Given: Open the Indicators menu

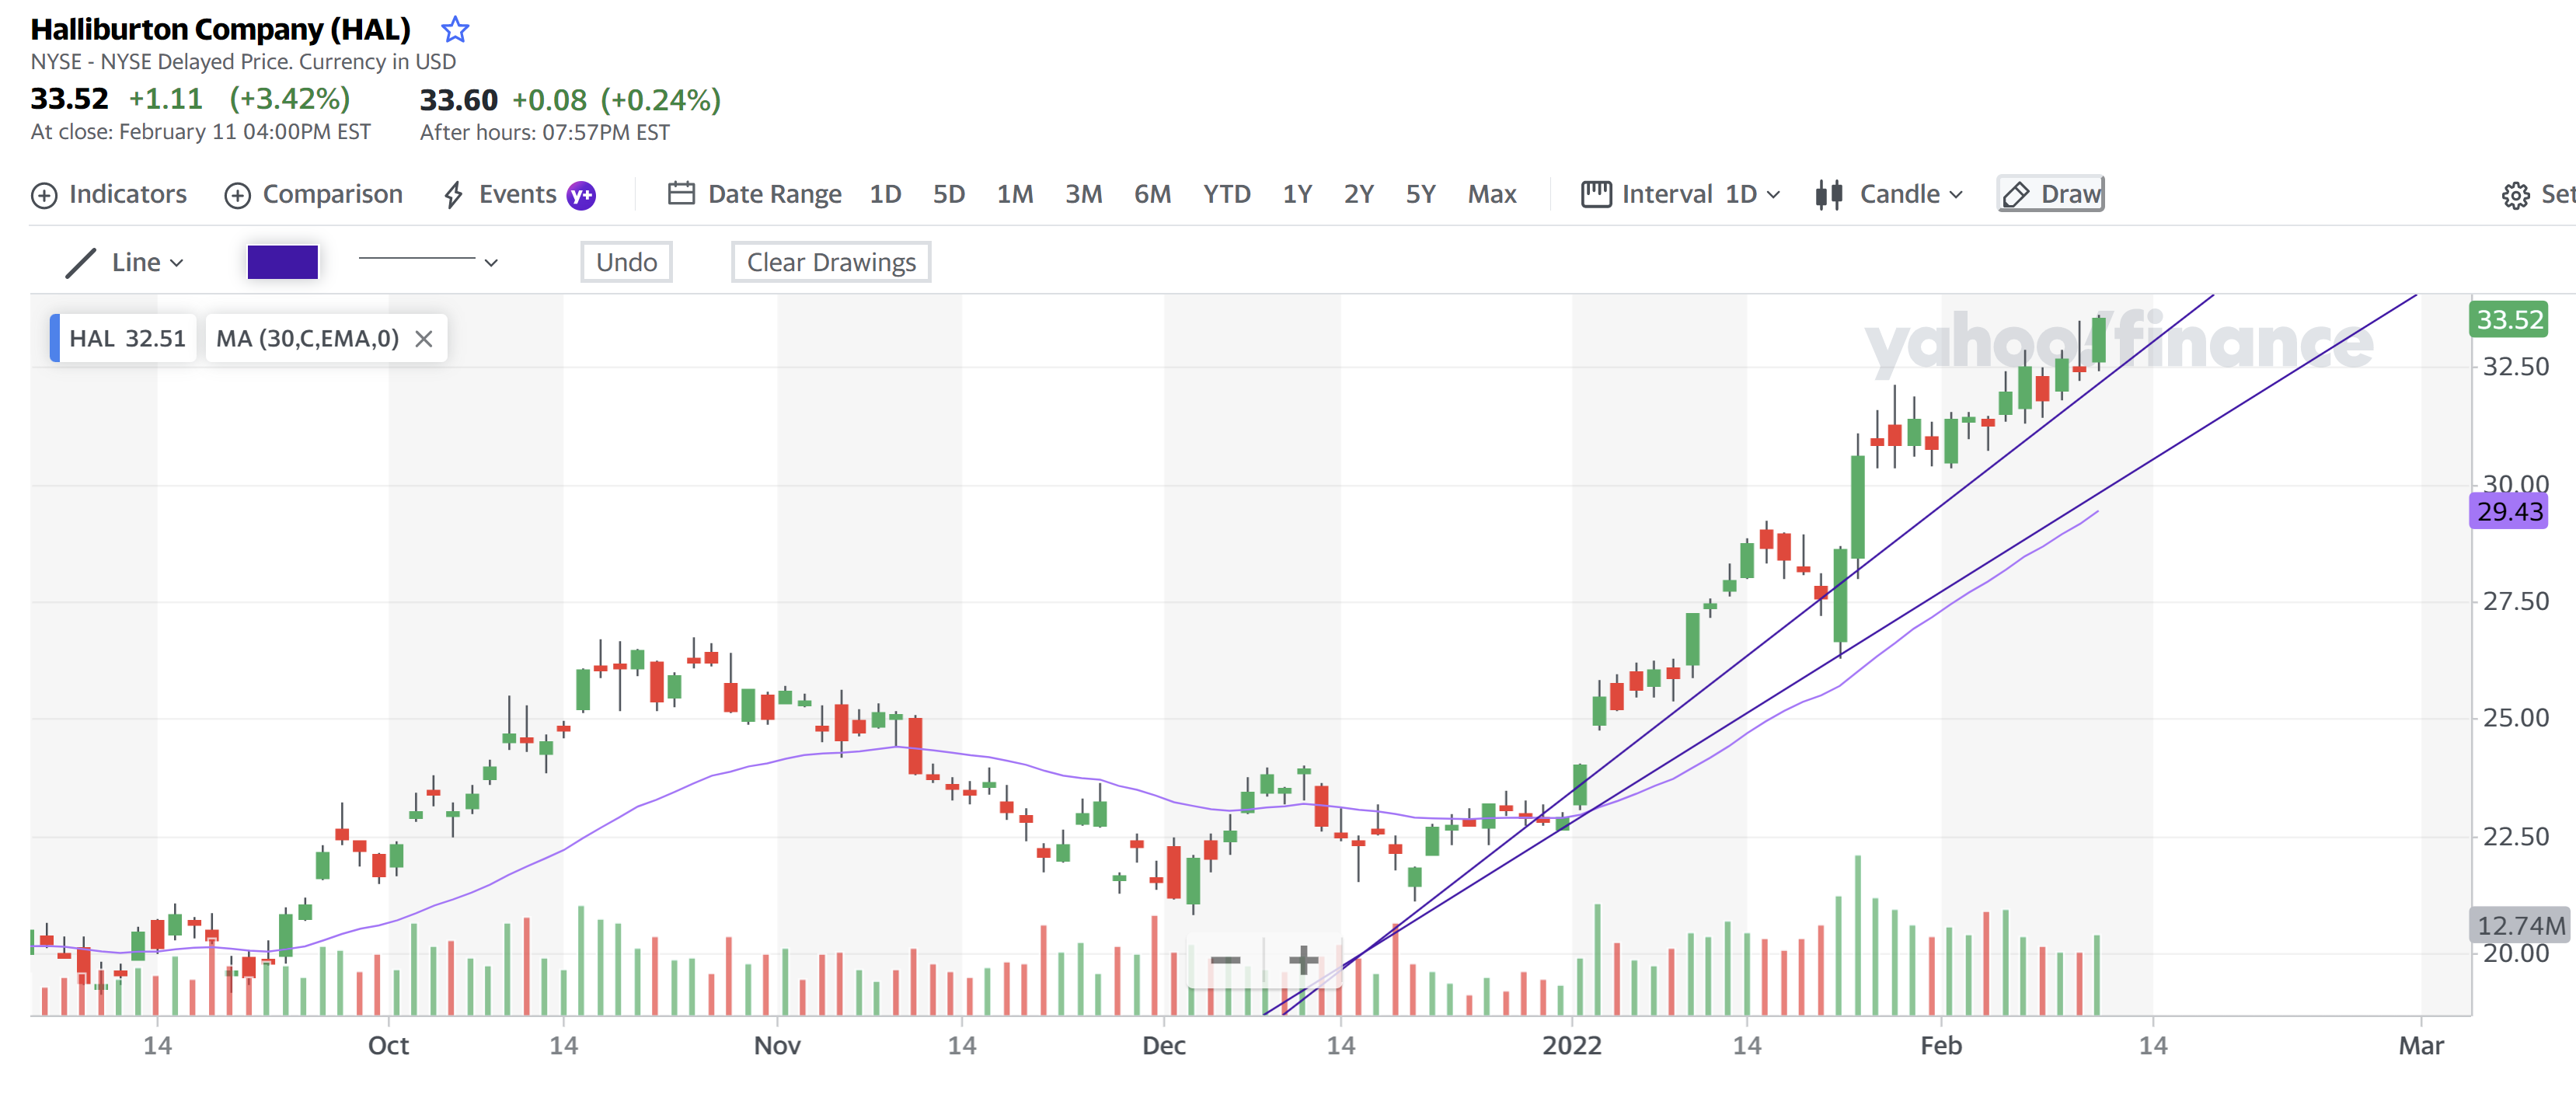Looking at the screenshot, I should coord(109,194).
